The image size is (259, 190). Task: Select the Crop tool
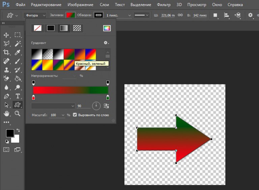[x=6, y=52]
